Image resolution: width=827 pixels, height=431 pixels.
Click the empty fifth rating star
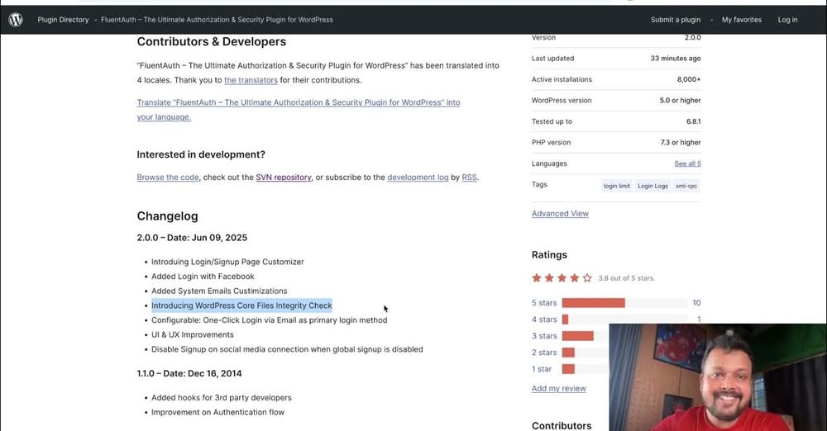pos(587,277)
